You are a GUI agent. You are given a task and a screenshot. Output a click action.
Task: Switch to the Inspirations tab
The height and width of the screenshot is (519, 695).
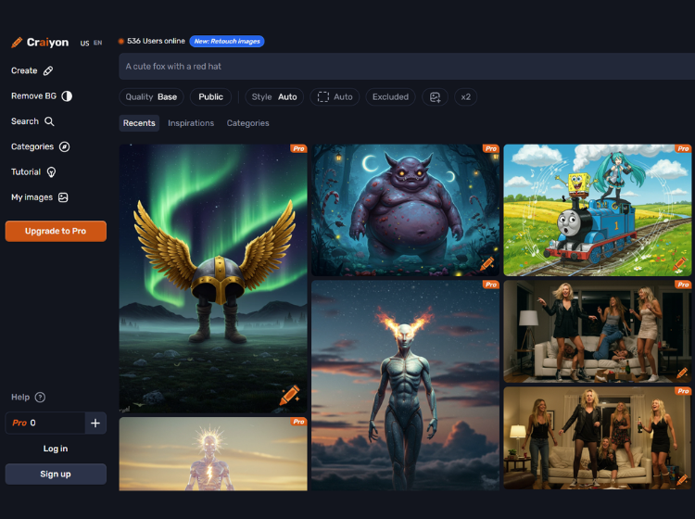191,123
